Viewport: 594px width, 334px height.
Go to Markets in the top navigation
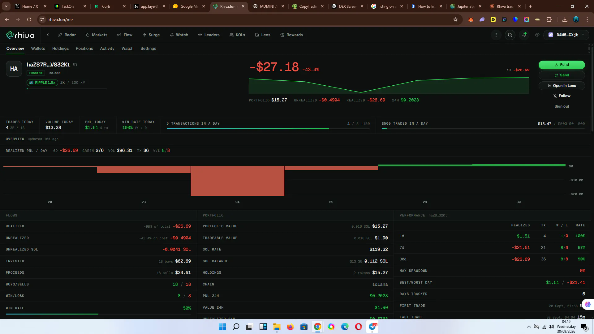[97, 35]
